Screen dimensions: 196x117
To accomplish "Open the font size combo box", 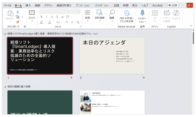I will pyautogui.click(x=75, y=11).
